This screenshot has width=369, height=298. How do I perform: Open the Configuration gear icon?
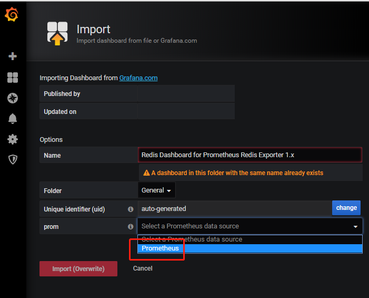pos(13,139)
